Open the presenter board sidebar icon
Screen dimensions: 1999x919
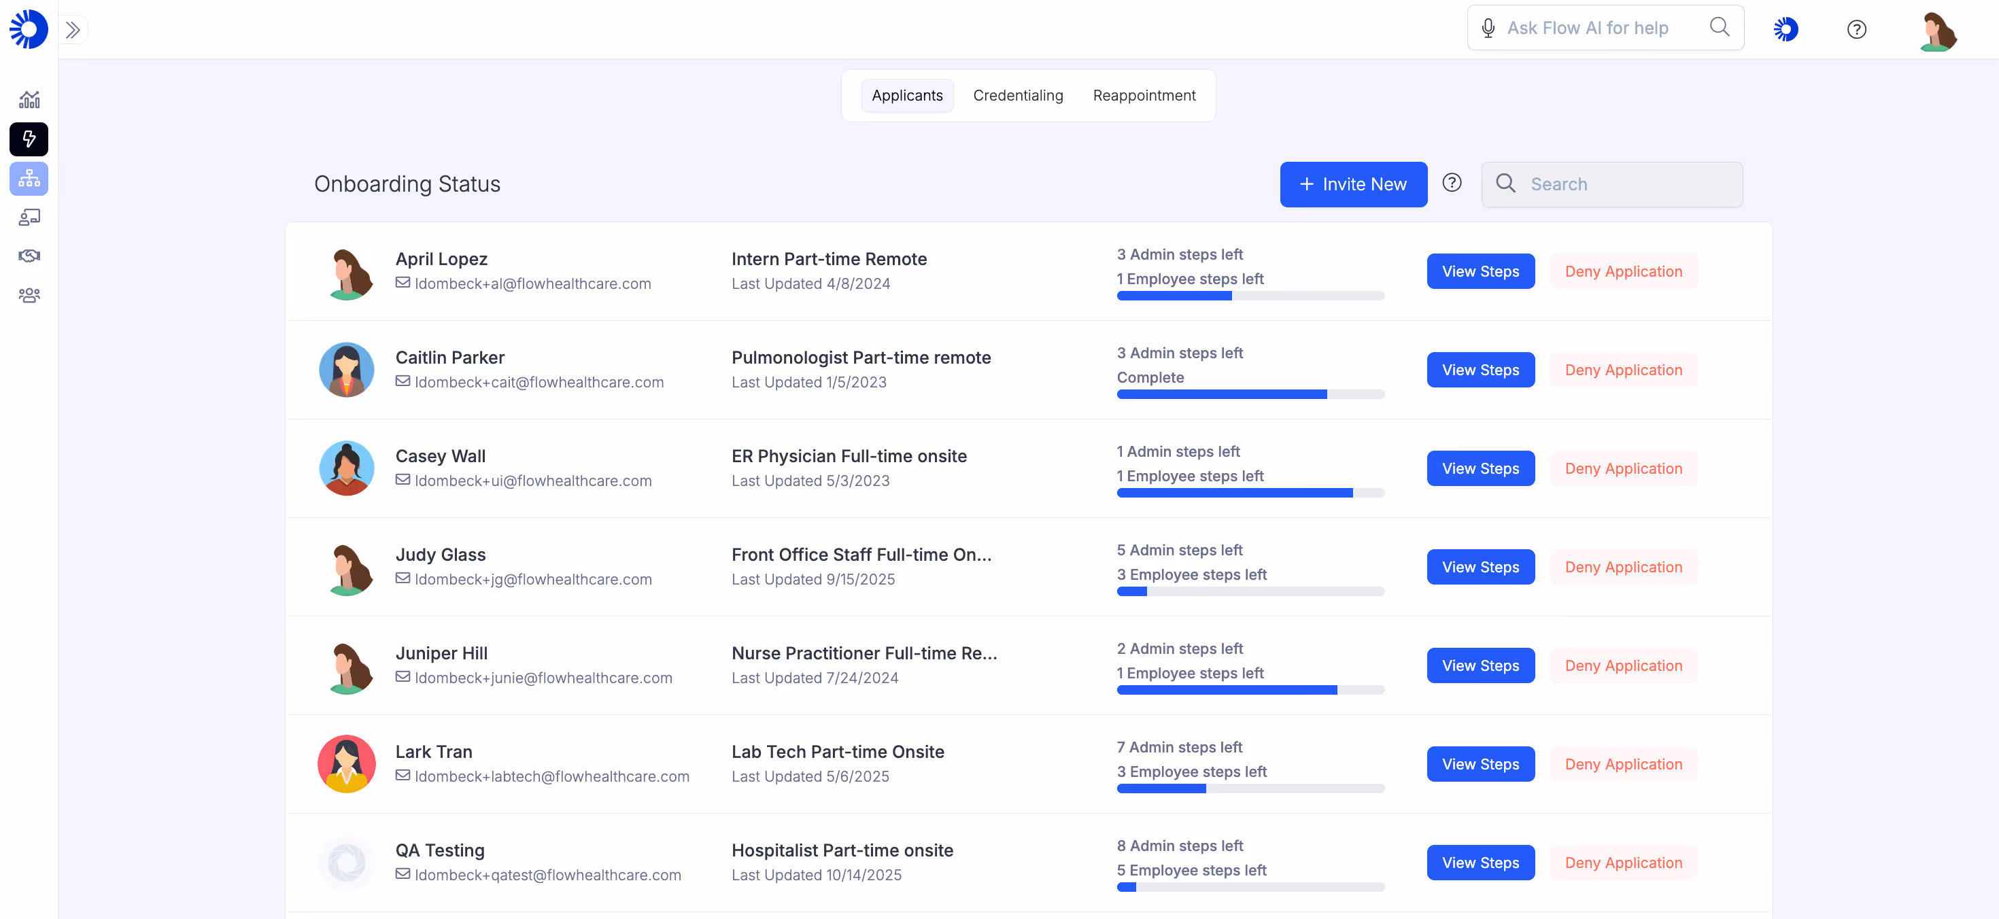pyautogui.click(x=29, y=217)
